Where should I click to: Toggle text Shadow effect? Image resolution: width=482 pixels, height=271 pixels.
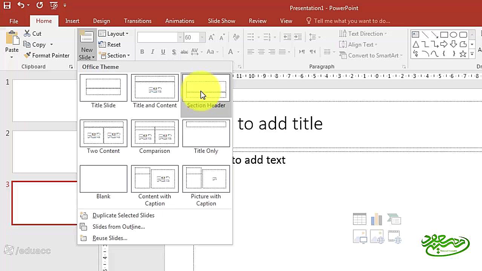173,52
